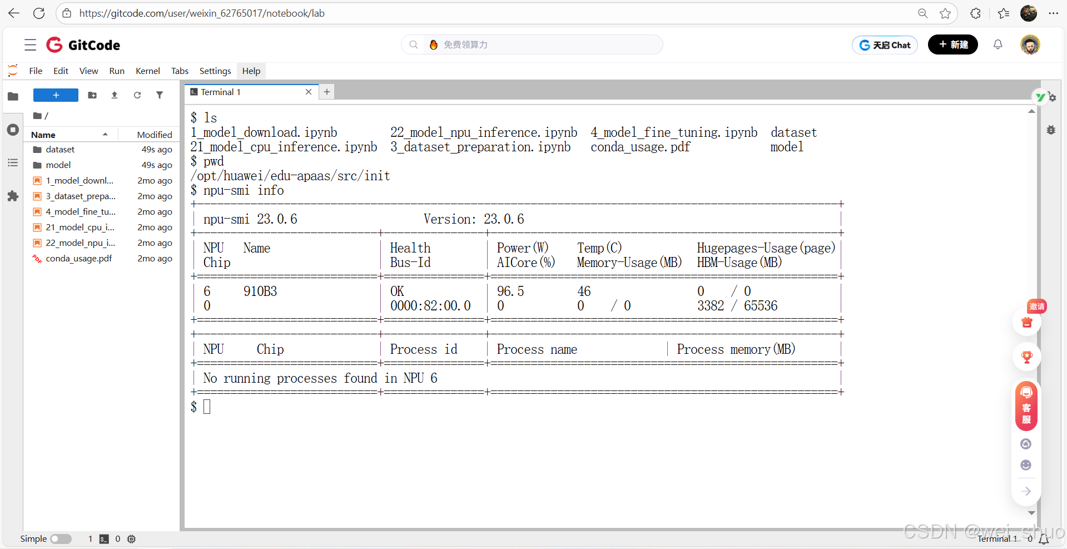Open the table of contents panel
The height and width of the screenshot is (549, 1067).
[x=13, y=163]
